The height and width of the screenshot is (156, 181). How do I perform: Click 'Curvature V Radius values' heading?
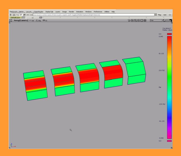click(x=167, y=29)
